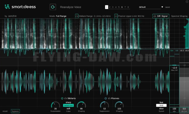Click the Max GR -12.0 handle
The height and width of the screenshot is (114, 189).
pyautogui.click(x=174, y=65)
